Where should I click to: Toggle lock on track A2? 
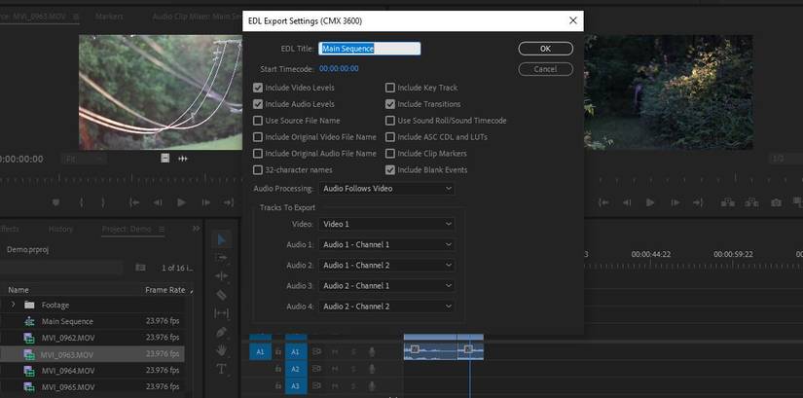(x=278, y=369)
